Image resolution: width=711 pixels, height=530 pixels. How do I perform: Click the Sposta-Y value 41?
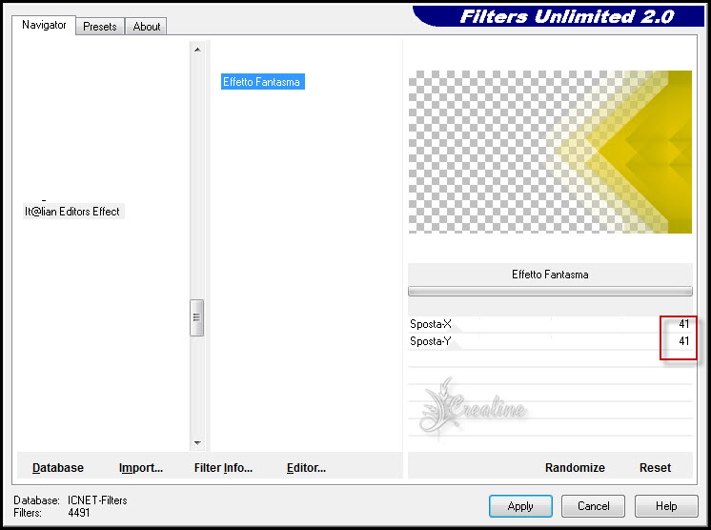683,341
